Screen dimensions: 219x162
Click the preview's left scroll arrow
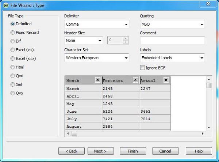[68, 133]
